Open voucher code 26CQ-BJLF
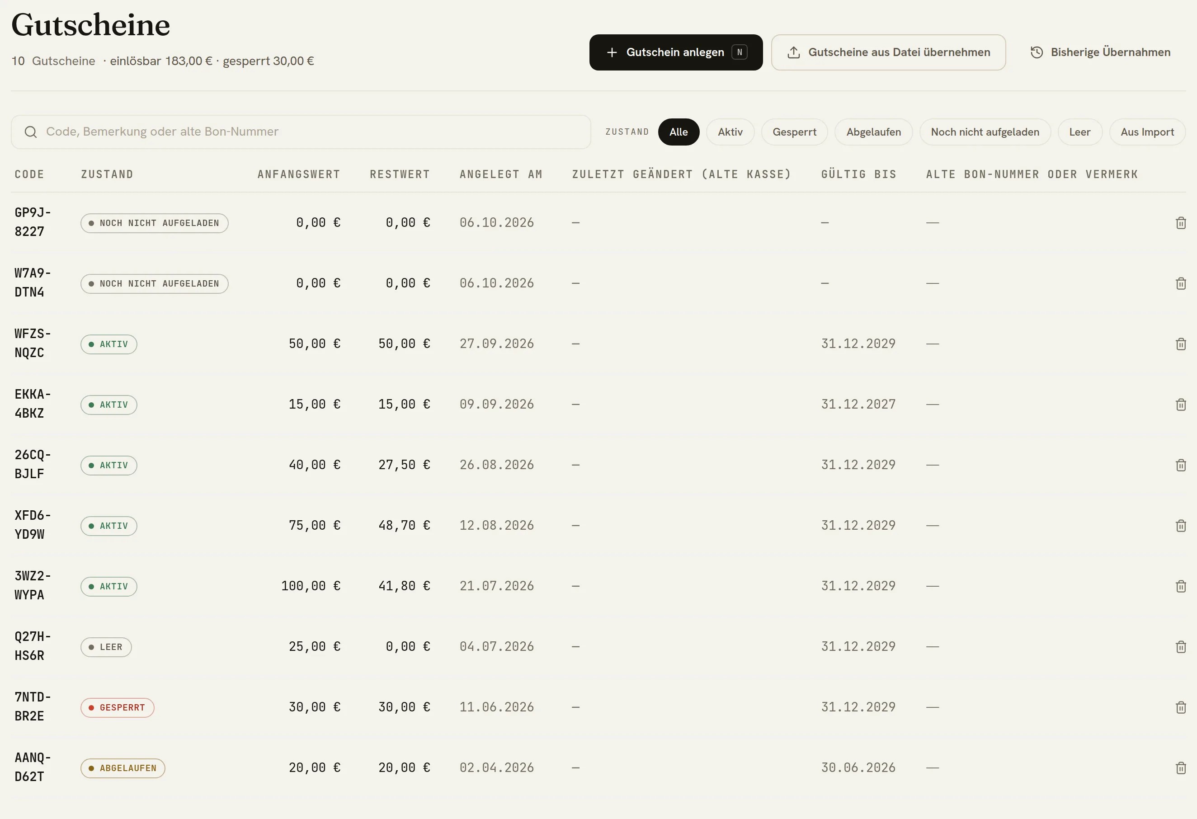This screenshot has height=819, width=1197. tap(33, 465)
